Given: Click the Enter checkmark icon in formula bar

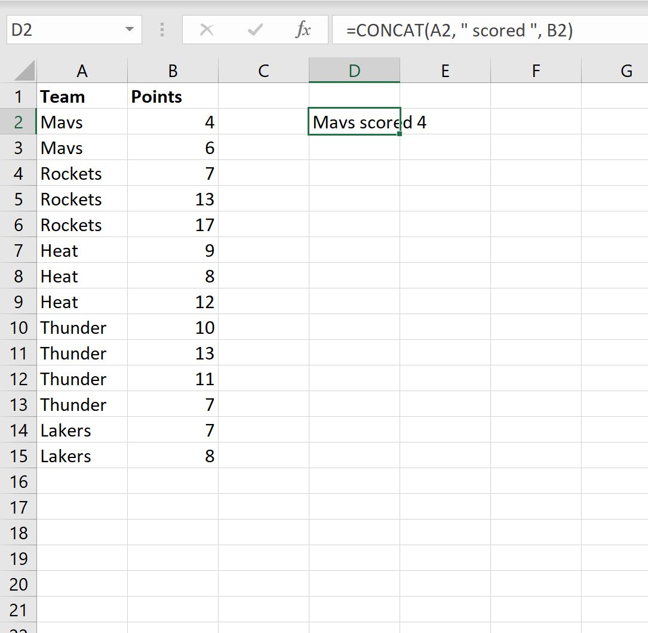Looking at the screenshot, I should tap(255, 30).
